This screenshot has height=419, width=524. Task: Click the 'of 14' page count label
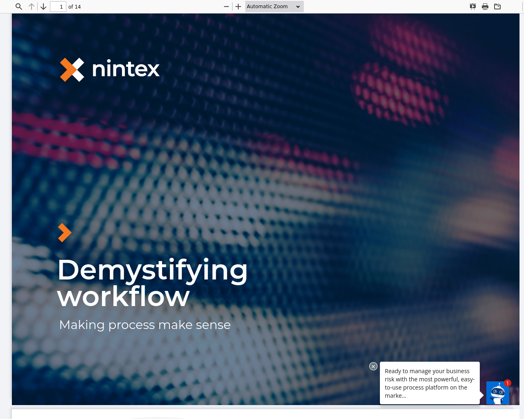[75, 7]
